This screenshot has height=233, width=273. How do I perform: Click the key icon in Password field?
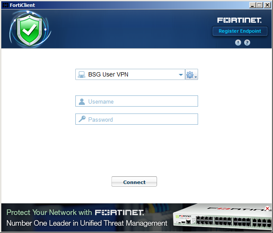(82, 119)
